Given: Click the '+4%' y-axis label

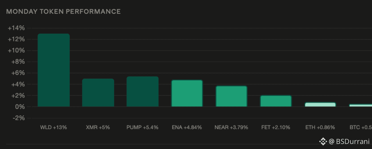Looking at the screenshot, I should [x=18, y=84].
